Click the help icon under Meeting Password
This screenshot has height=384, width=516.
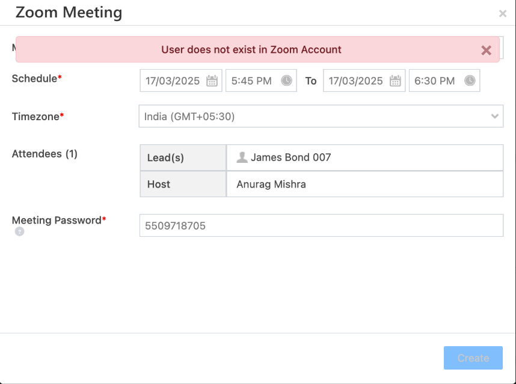(20, 231)
